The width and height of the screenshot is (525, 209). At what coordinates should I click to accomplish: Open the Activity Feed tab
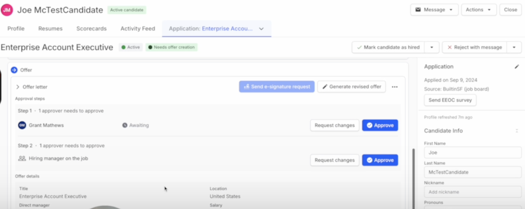(x=138, y=29)
